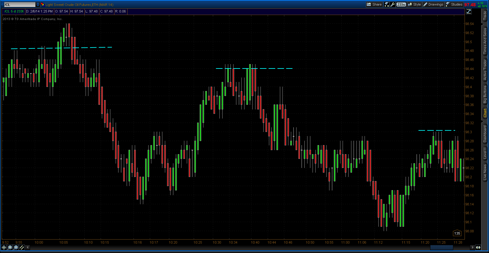This screenshot has height=253, width=489.
Task: Select the crosshair pointer tool icon
Action: [4, 247]
